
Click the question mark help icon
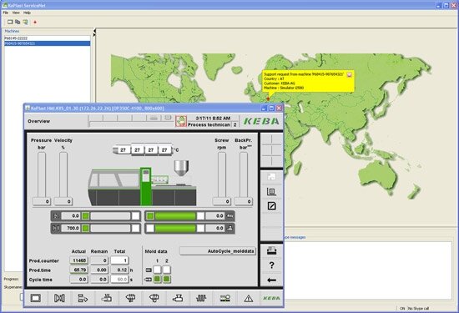point(272,265)
